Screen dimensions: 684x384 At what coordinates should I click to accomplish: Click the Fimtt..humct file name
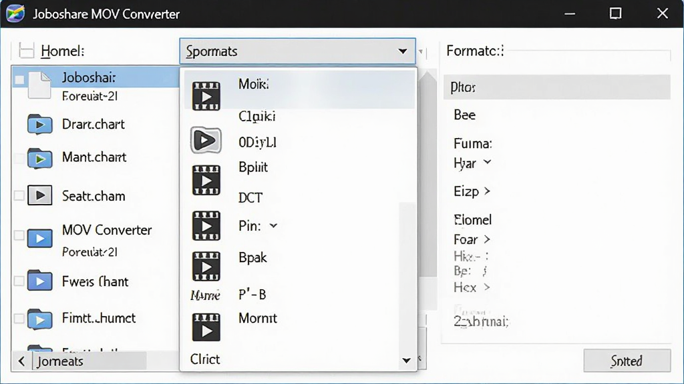pyautogui.click(x=99, y=318)
